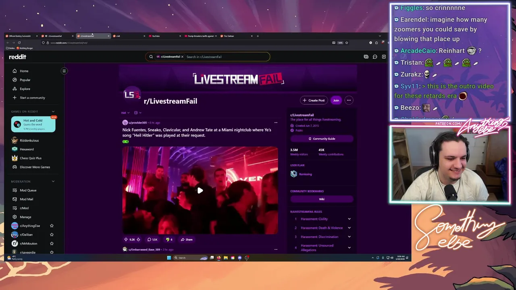Give an award to the post

(x=169, y=240)
